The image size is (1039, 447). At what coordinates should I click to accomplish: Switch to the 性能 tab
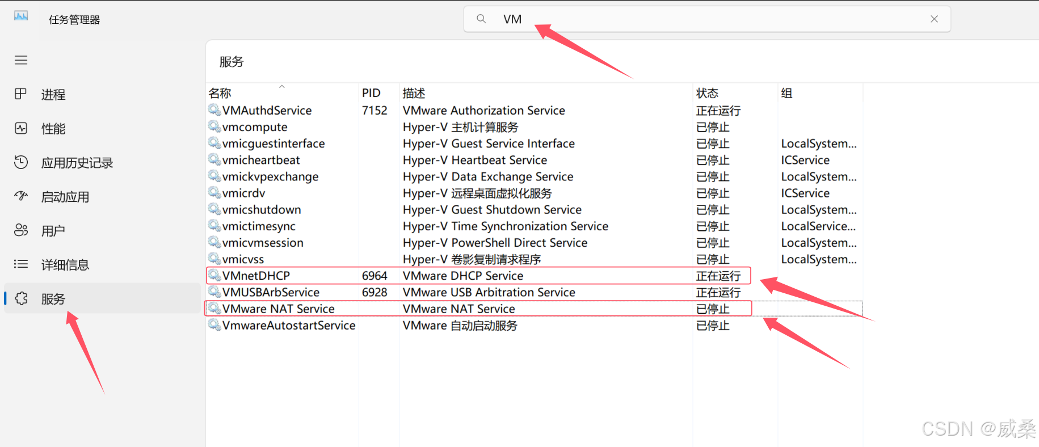(53, 129)
